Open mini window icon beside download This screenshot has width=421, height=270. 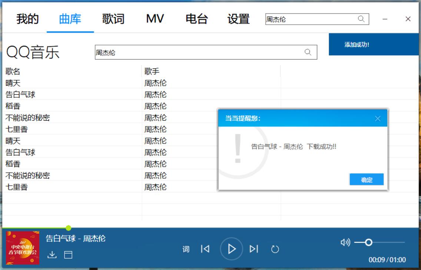pos(68,254)
